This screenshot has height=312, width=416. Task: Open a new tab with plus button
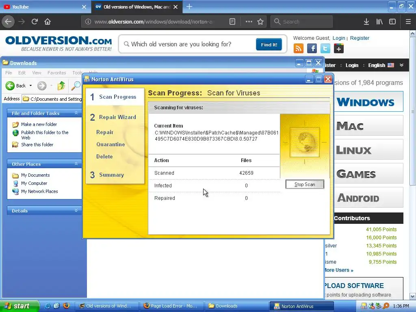tap(189, 6)
